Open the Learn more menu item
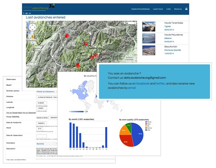The height and width of the screenshot is (168, 216). (x=158, y=9)
